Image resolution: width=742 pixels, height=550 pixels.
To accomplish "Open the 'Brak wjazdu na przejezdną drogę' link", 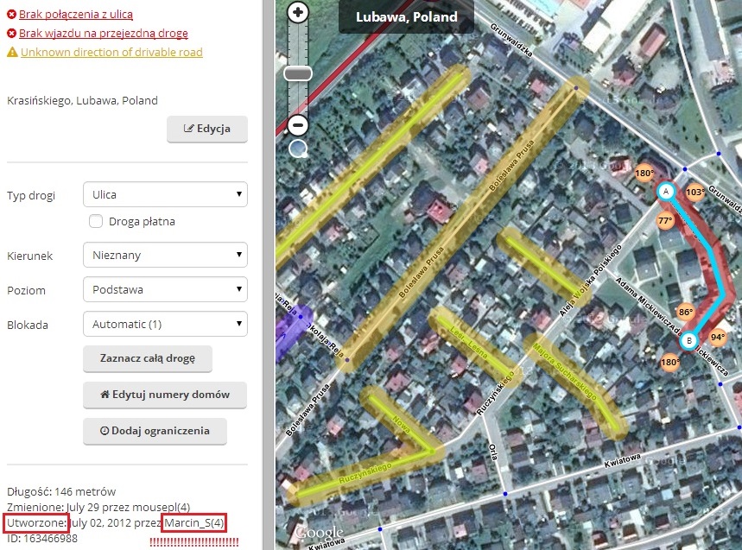I will 103,34.
